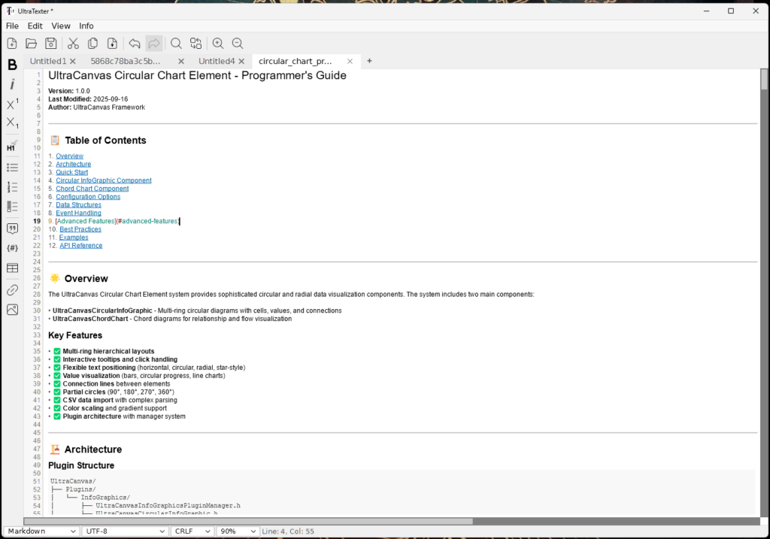Switch to the Untitled4 tab

tap(217, 61)
